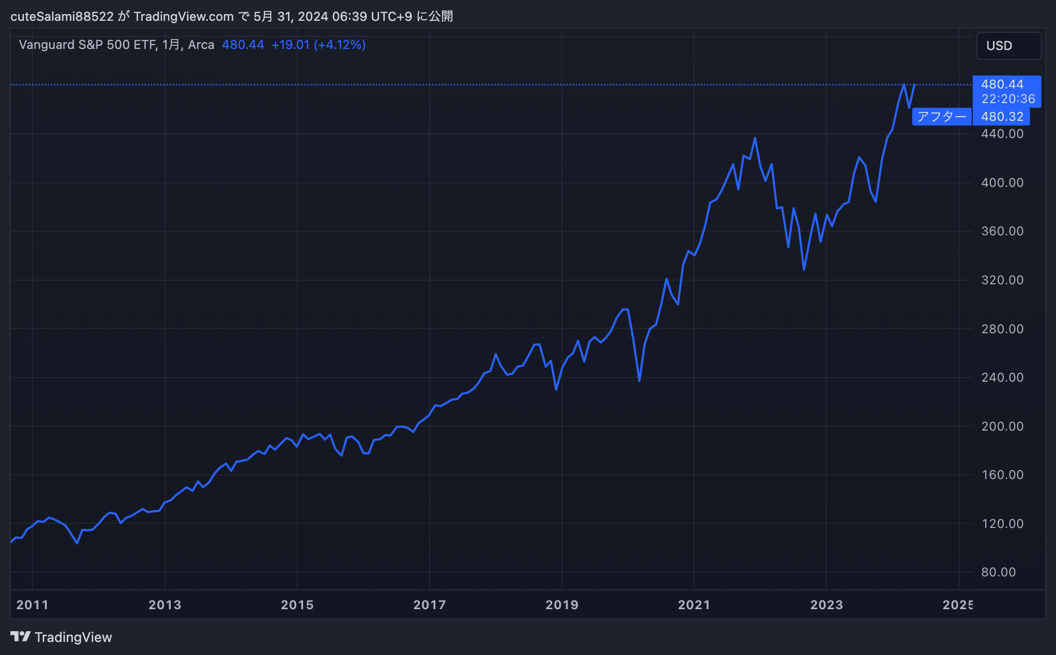
Task: Open the USD currency selector
Action: click(1009, 46)
